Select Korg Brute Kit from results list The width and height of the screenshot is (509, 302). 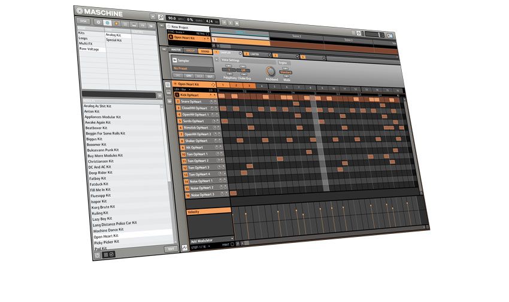[x=103, y=207]
